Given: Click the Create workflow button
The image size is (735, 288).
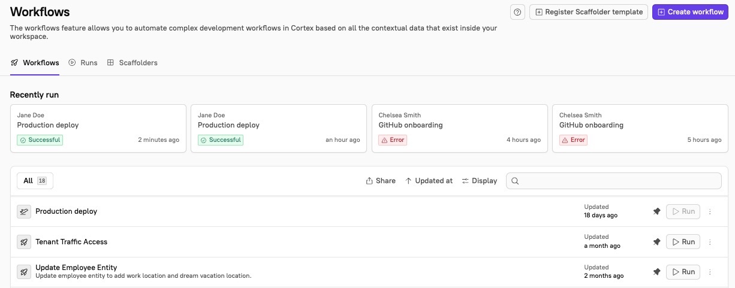Looking at the screenshot, I should point(691,12).
